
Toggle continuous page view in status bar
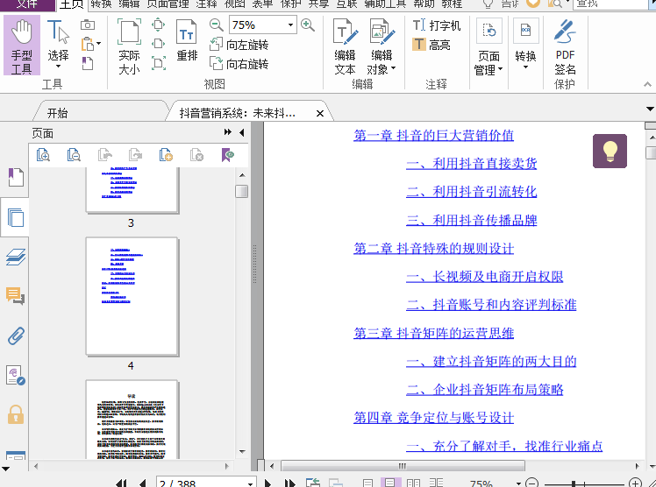(x=390, y=483)
